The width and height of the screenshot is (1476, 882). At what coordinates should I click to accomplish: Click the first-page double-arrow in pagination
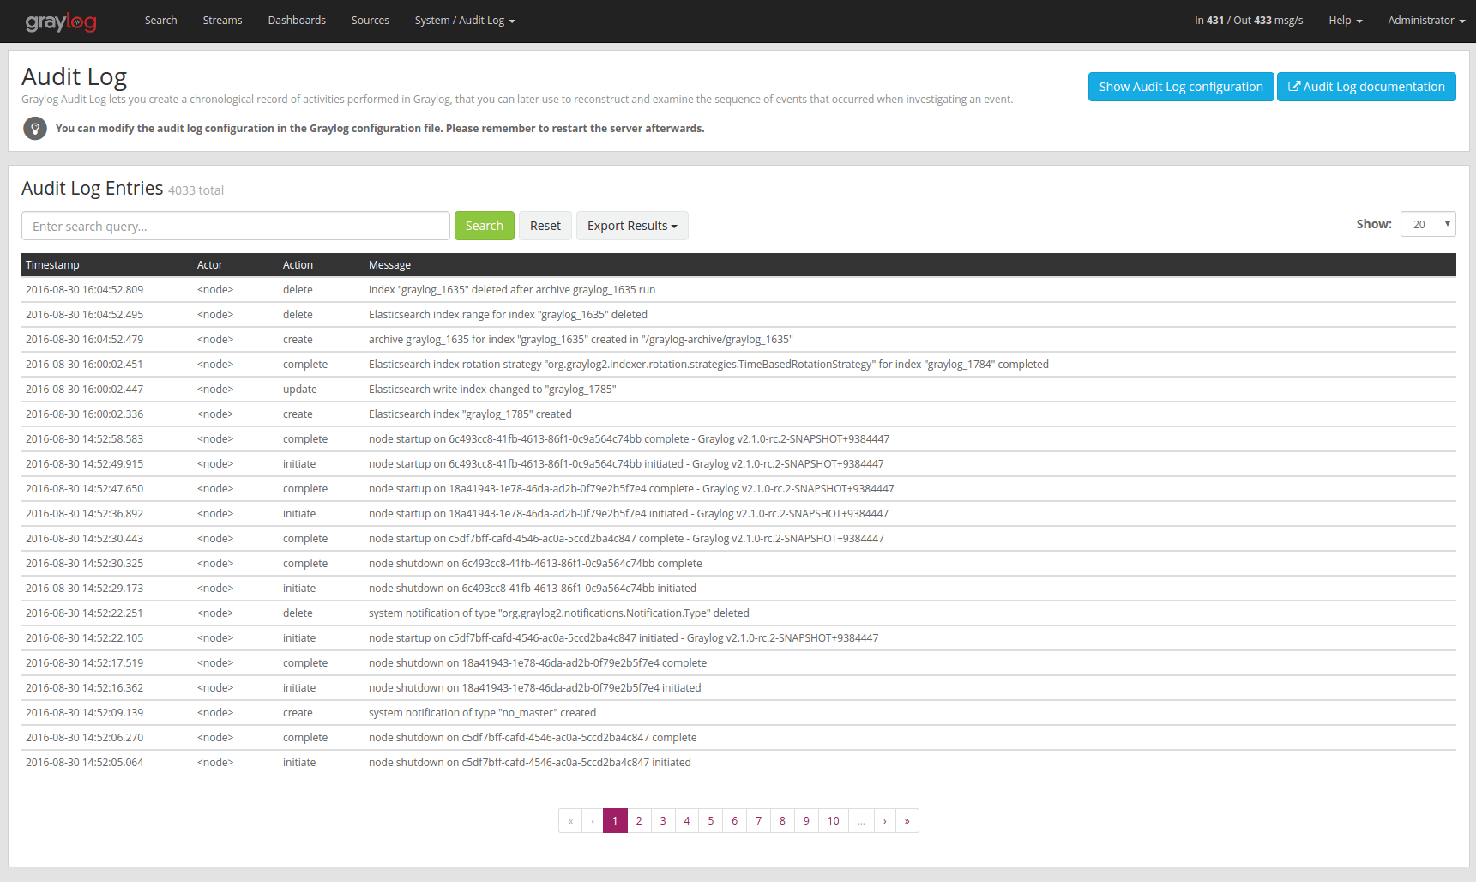coord(570,820)
